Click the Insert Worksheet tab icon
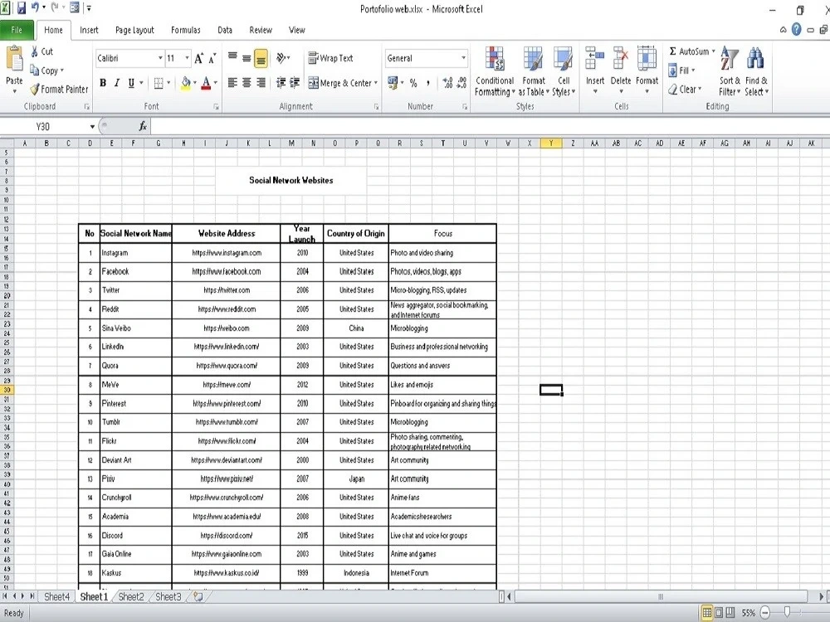Image resolution: width=830 pixels, height=622 pixels. (198, 596)
